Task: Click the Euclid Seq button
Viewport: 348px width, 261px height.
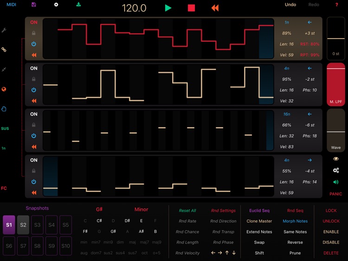Action: (259, 210)
